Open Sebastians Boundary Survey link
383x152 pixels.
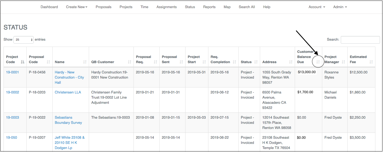click(68, 120)
